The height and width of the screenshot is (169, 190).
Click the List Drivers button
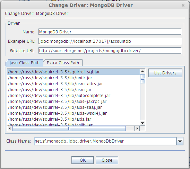pos(165,73)
